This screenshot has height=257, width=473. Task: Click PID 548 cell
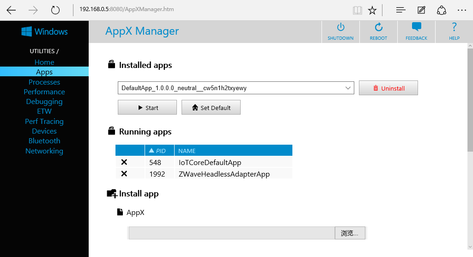coord(159,163)
